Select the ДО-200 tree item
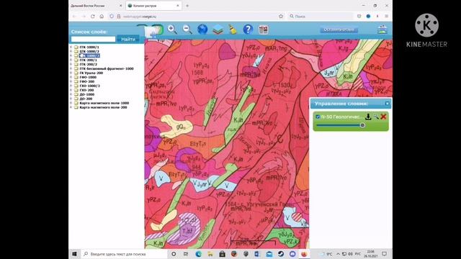Image resolution: width=461 pixels, height=259 pixels. coord(86,99)
